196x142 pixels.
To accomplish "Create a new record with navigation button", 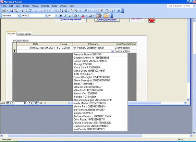I will 38,102.
